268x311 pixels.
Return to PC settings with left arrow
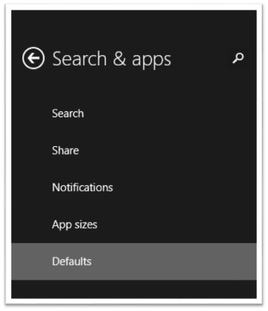[33, 58]
